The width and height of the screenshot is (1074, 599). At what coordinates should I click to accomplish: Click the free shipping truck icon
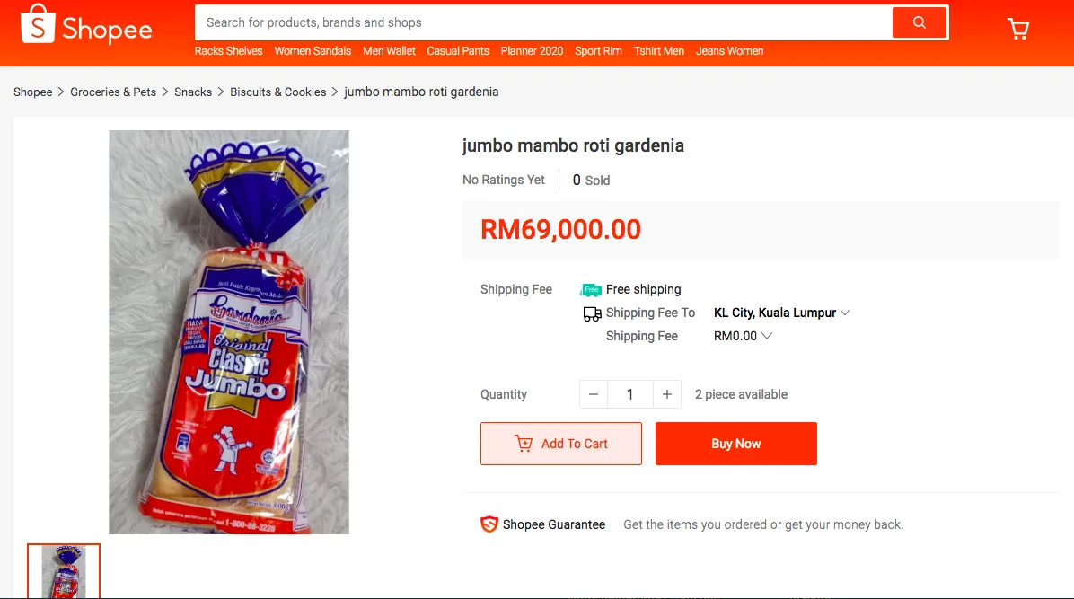tap(590, 290)
